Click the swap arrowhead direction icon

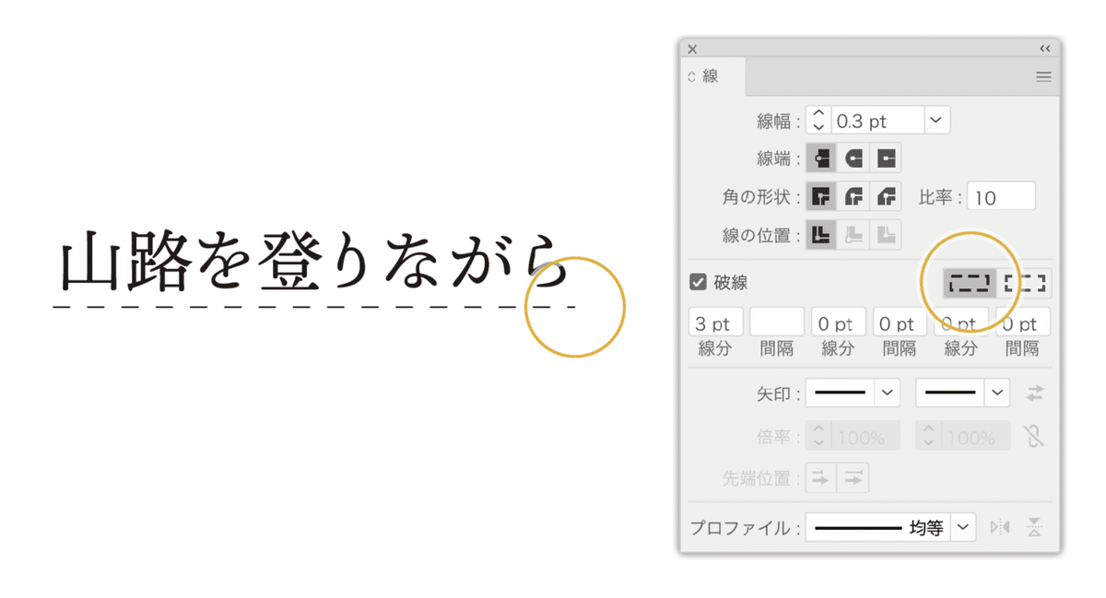(1035, 393)
